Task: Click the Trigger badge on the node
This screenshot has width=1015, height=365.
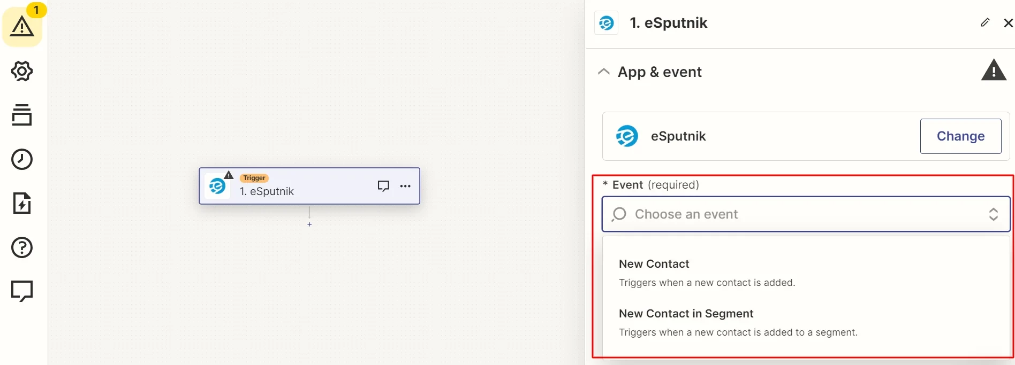Action: (254, 178)
